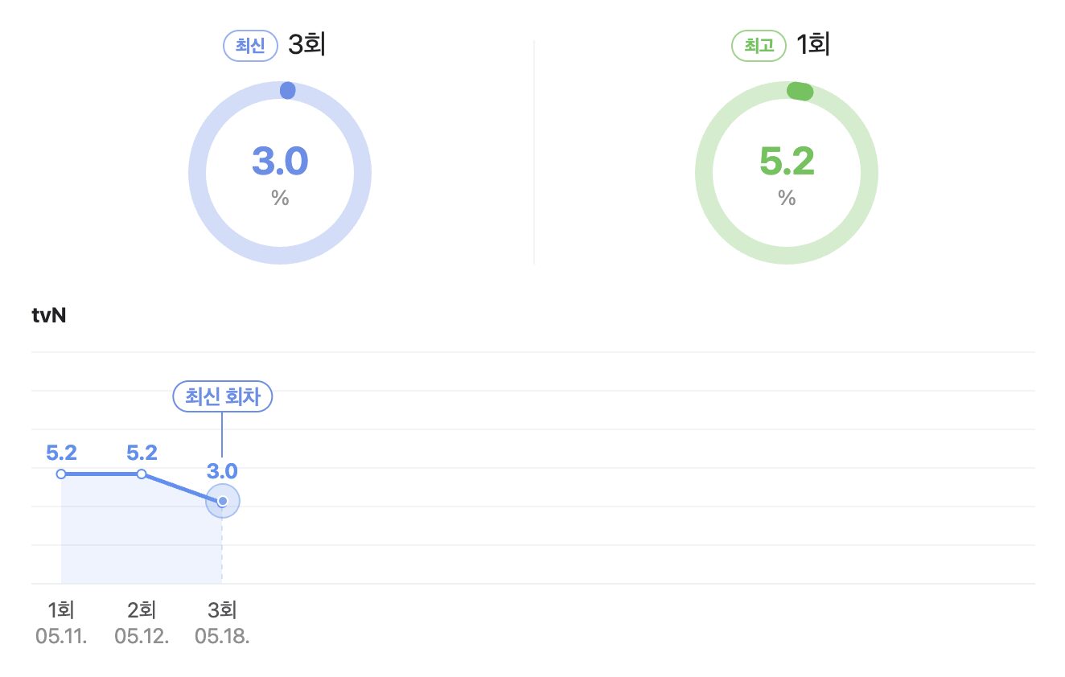This screenshot has width=1065, height=677.
Task: Click the 2회 axis label
Action: pyautogui.click(x=142, y=610)
